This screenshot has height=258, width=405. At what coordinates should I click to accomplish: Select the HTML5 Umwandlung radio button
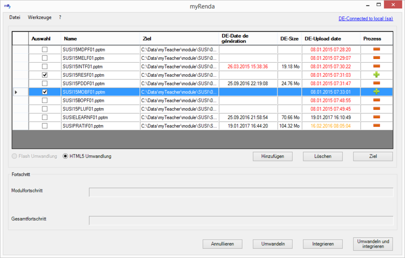pos(65,156)
